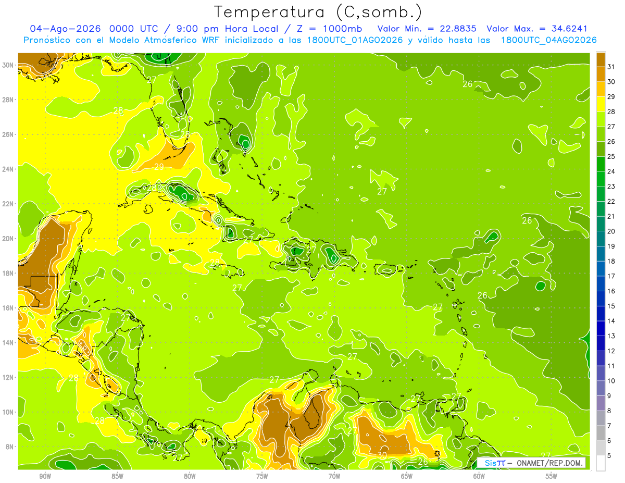Viewport: 625px width, 483px height.
Task: Click the '85W' longitude axis label
Action: 117,476
